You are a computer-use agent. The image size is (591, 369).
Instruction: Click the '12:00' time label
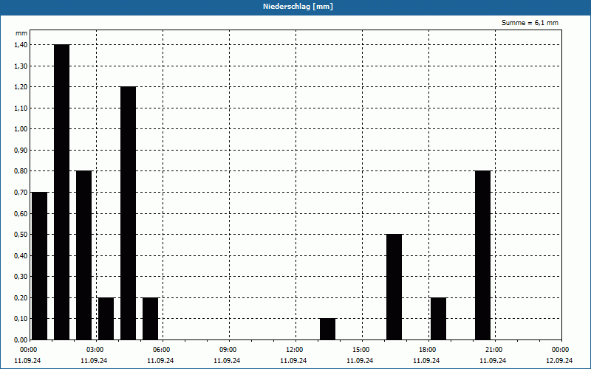point(294,350)
